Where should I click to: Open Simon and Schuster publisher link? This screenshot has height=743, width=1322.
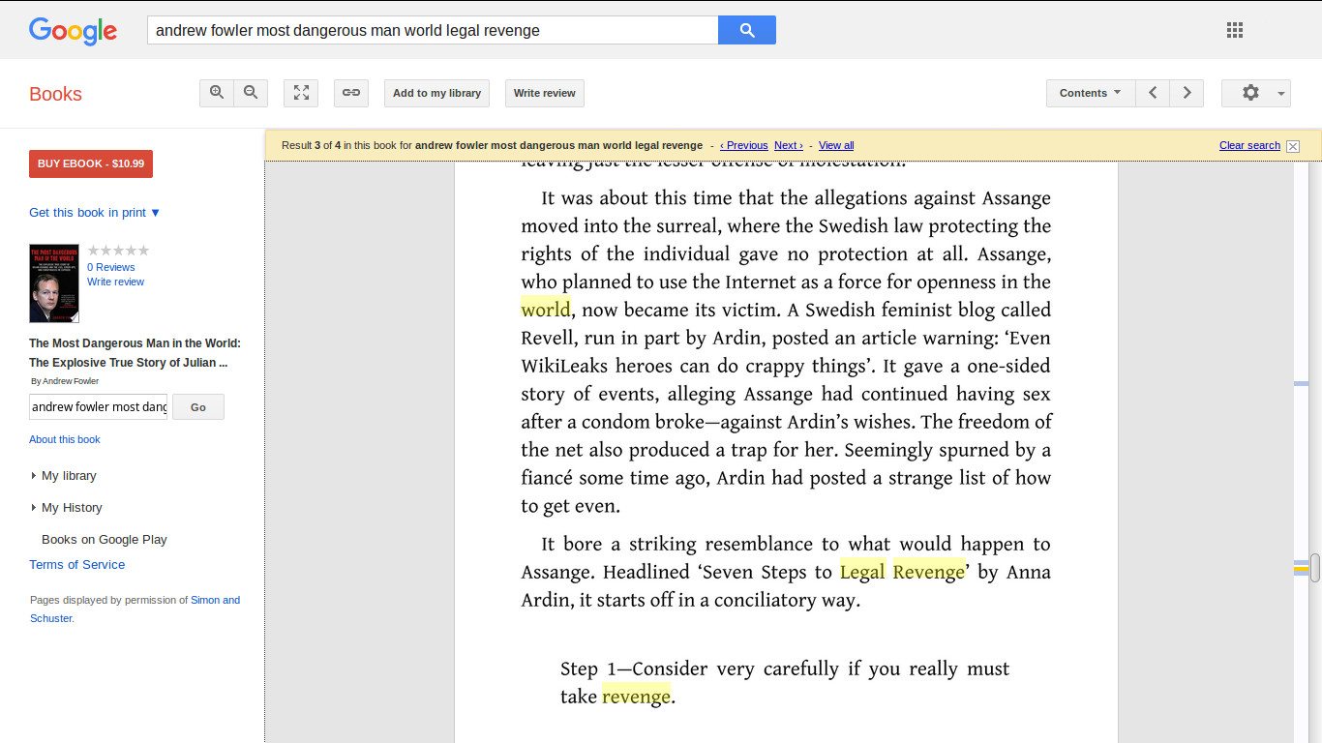135,609
